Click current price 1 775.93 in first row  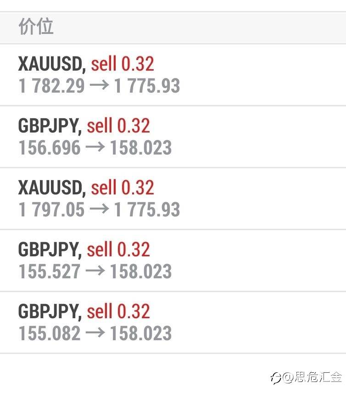click(x=147, y=86)
